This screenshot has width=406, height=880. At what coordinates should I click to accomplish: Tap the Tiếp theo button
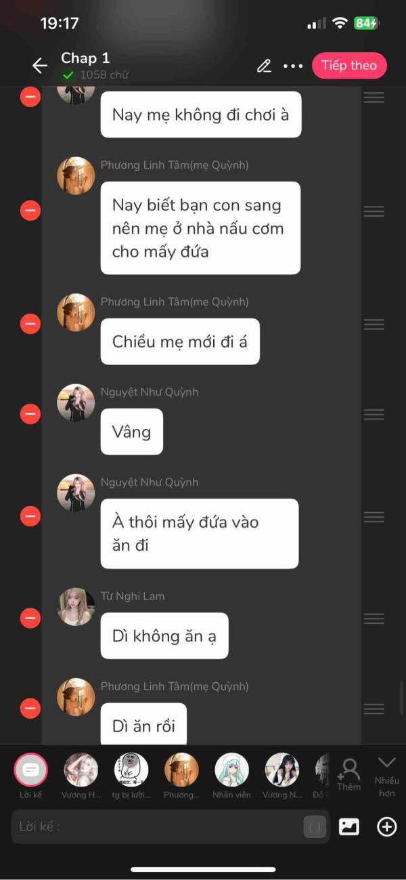point(349,66)
